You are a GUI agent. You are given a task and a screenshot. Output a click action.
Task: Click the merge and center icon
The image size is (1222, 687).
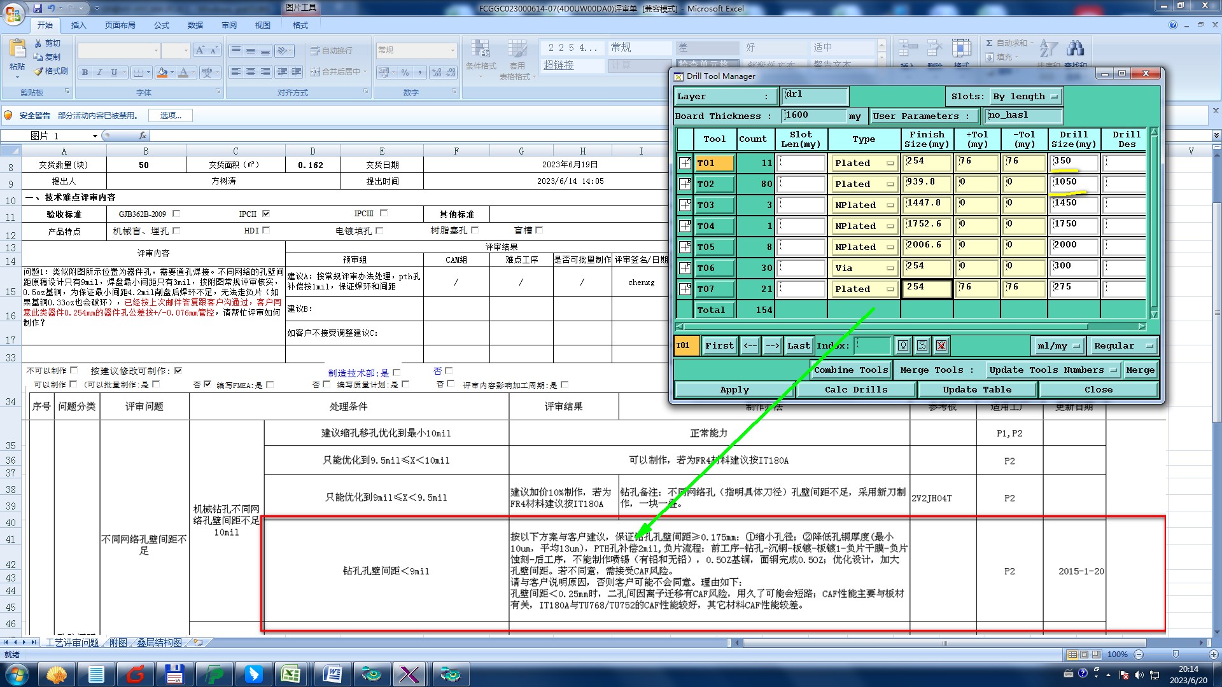click(315, 72)
